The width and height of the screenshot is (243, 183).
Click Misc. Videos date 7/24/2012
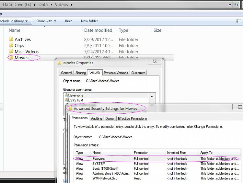point(98,51)
